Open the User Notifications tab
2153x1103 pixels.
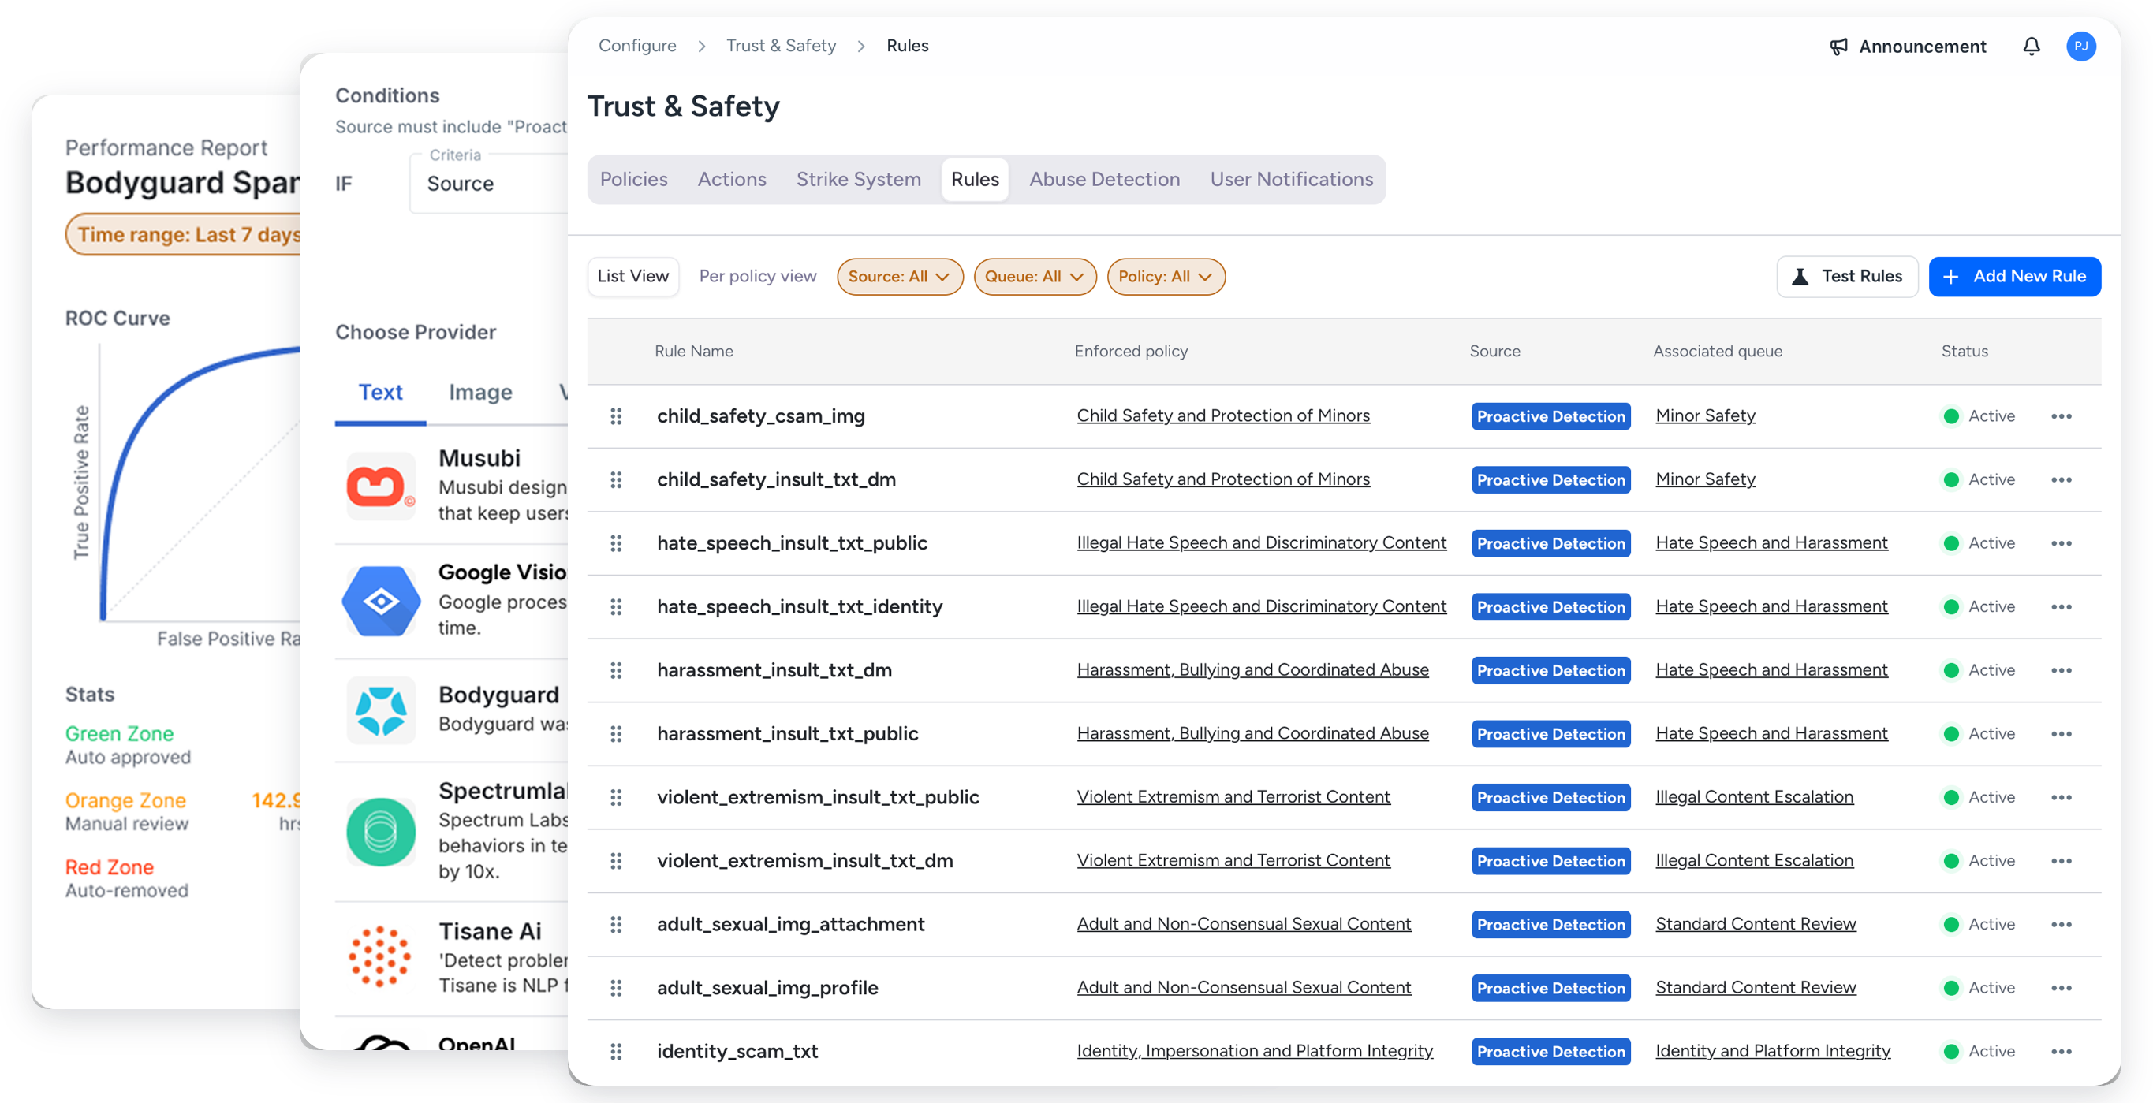[1291, 179]
